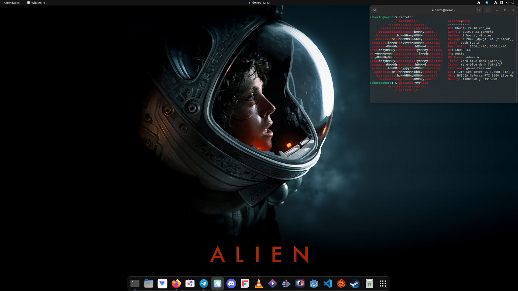This screenshot has height=291, width=518.
Task: Open the clock calendar 11 de nov 12:13
Action: click(x=259, y=3)
